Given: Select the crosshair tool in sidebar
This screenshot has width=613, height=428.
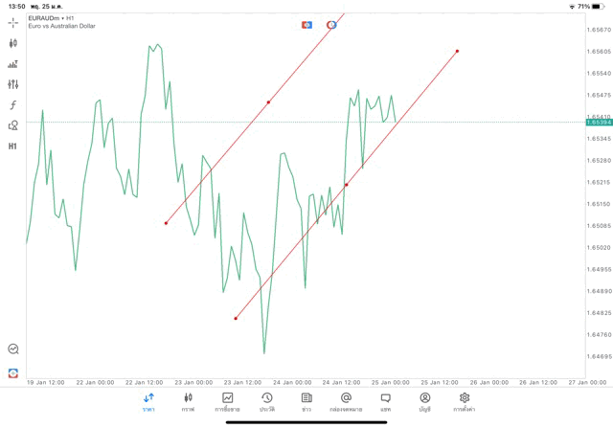Looking at the screenshot, I should (x=13, y=22).
